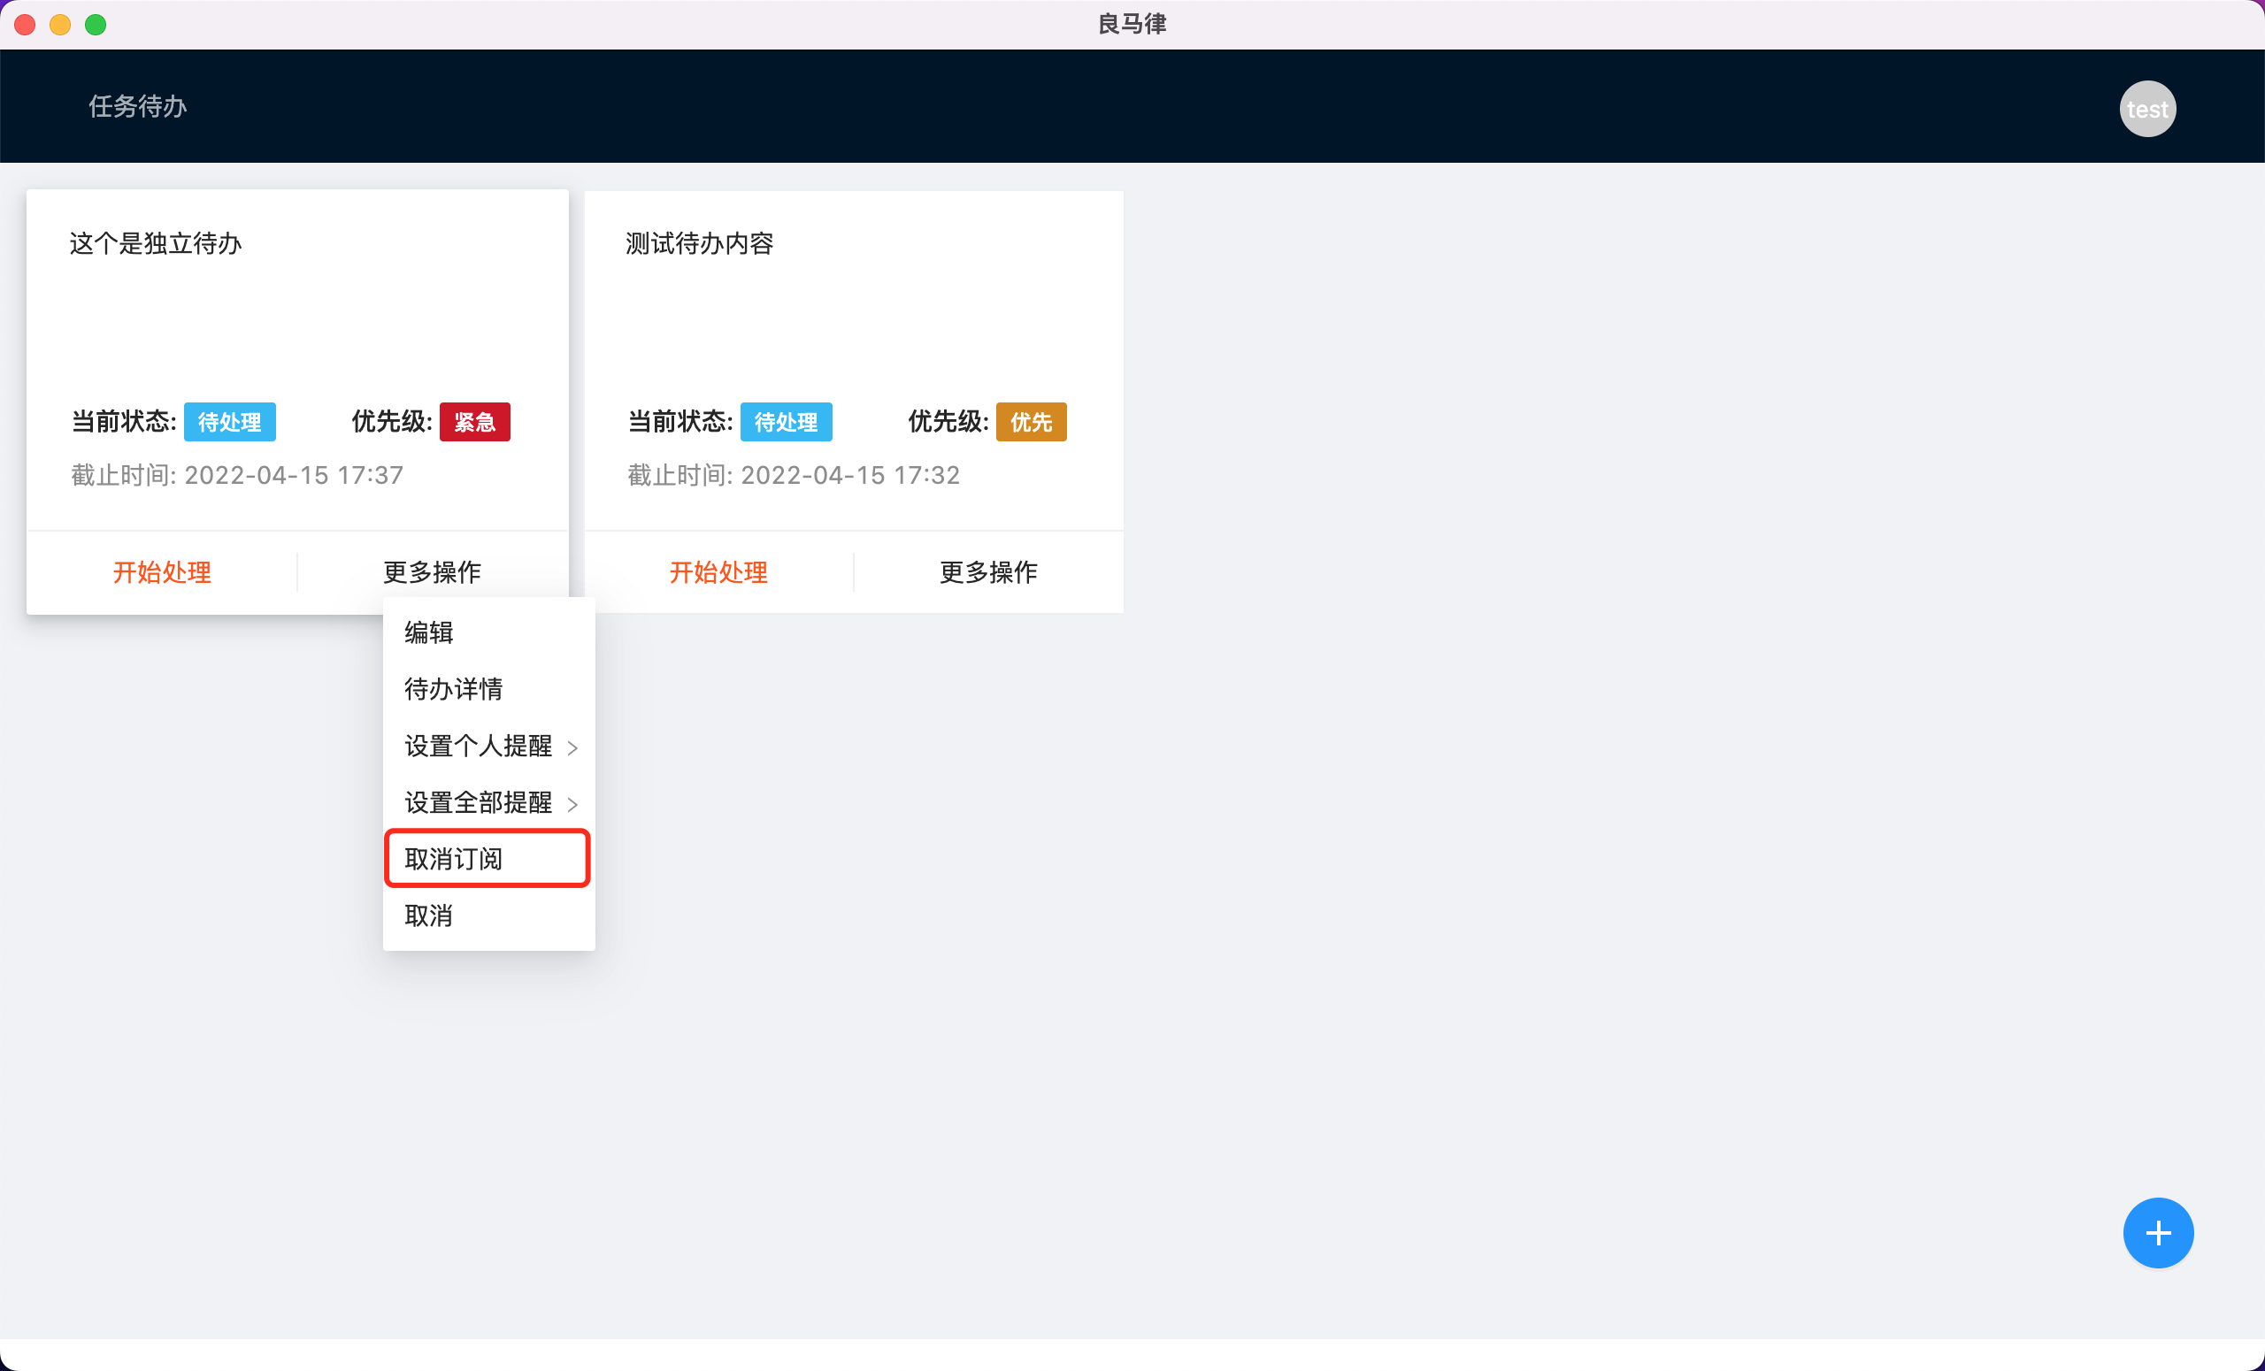This screenshot has height=1371, width=2265.
Task: Expand the 设置个人提醒 submenu arrow
Action: (572, 748)
